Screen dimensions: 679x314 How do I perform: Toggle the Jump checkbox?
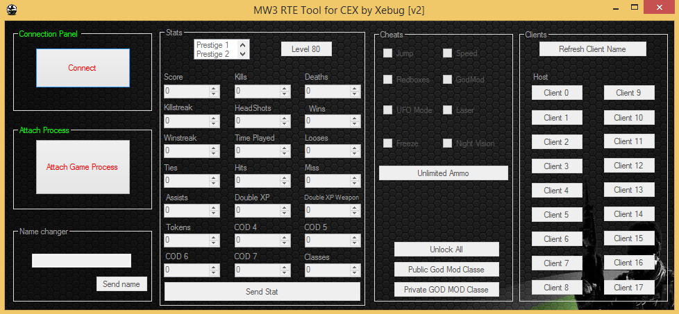(x=388, y=53)
